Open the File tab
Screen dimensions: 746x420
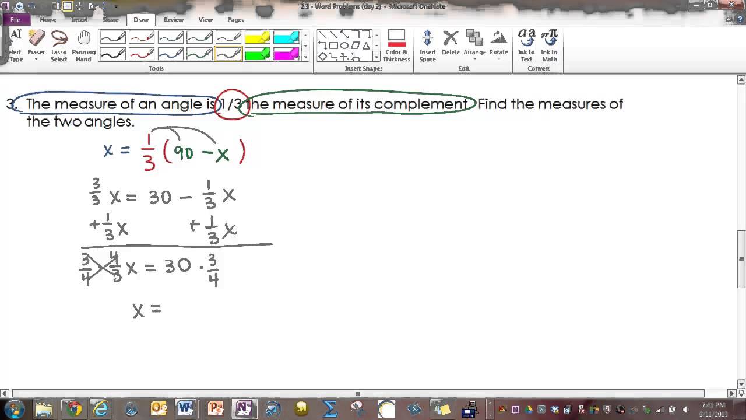[x=15, y=19]
